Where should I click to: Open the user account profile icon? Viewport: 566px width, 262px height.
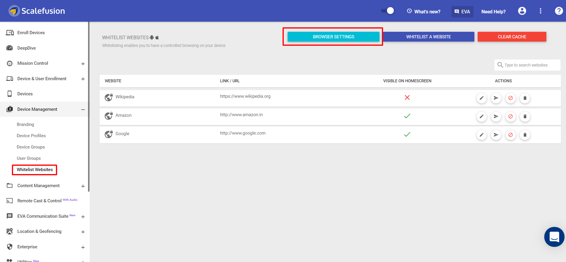pyautogui.click(x=522, y=11)
